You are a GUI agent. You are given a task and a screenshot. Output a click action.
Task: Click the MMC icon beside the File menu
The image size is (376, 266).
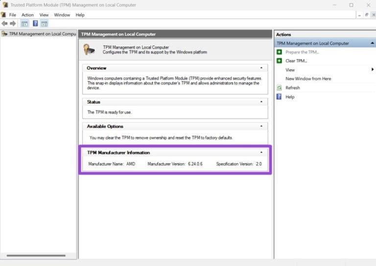(3, 15)
